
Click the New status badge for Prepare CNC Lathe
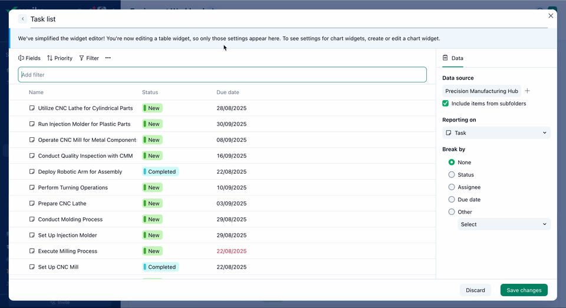pyautogui.click(x=152, y=204)
